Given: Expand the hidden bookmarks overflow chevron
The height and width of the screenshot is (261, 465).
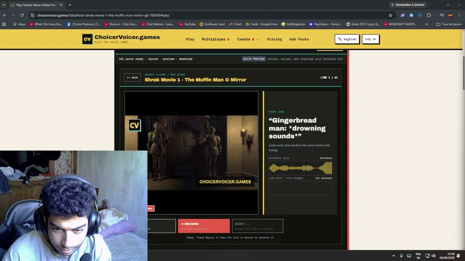Looking at the screenshot, I should click(x=426, y=24).
